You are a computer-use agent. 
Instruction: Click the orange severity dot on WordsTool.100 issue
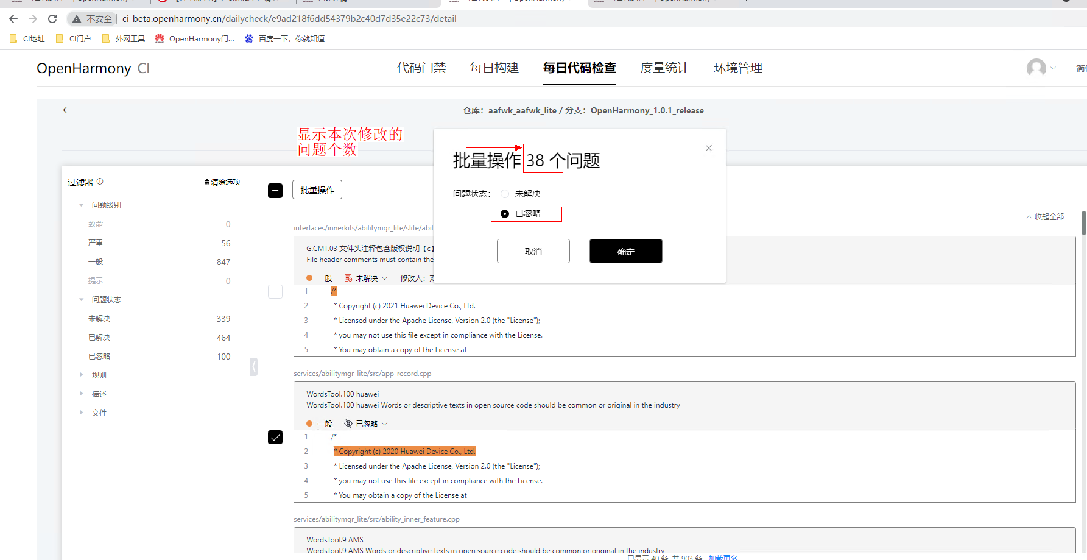[309, 424]
